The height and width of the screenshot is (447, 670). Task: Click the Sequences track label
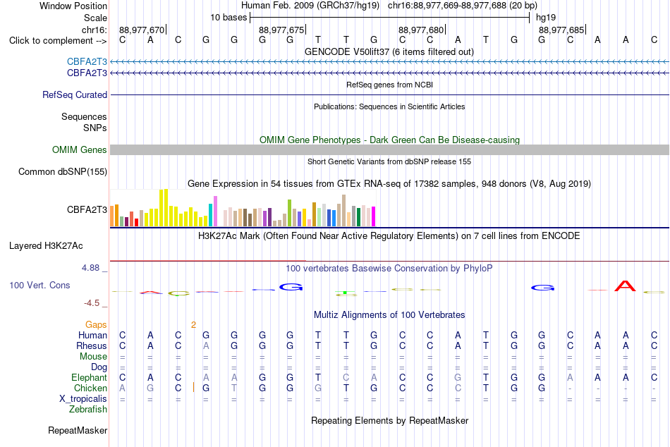(84, 116)
